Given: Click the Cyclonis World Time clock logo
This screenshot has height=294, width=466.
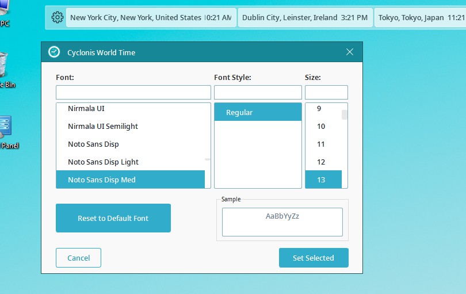Looking at the screenshot, I should click(x=54, y=52).
